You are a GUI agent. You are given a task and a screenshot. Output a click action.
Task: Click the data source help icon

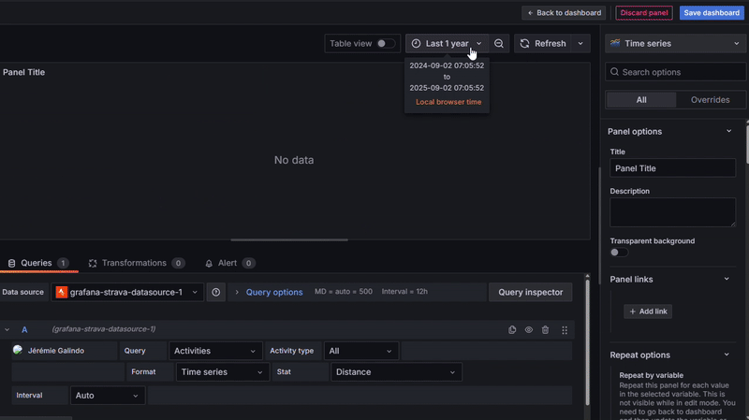(x=216, y=292)
